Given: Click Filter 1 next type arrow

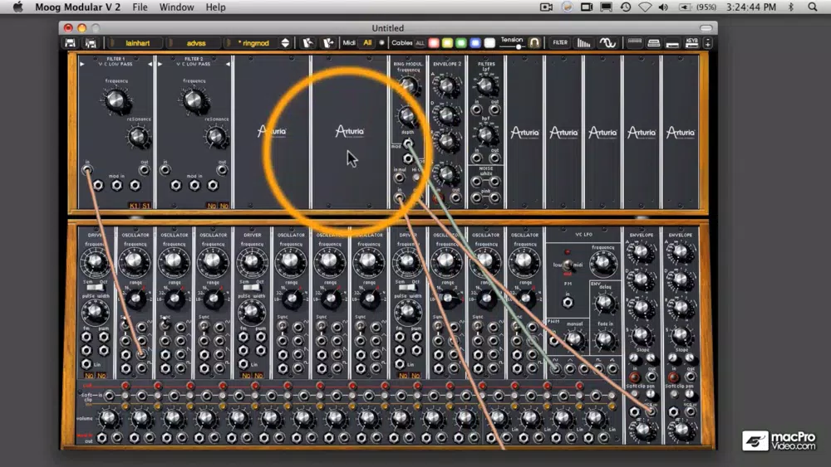Looking at the screenshot, I should pos(150,64).
